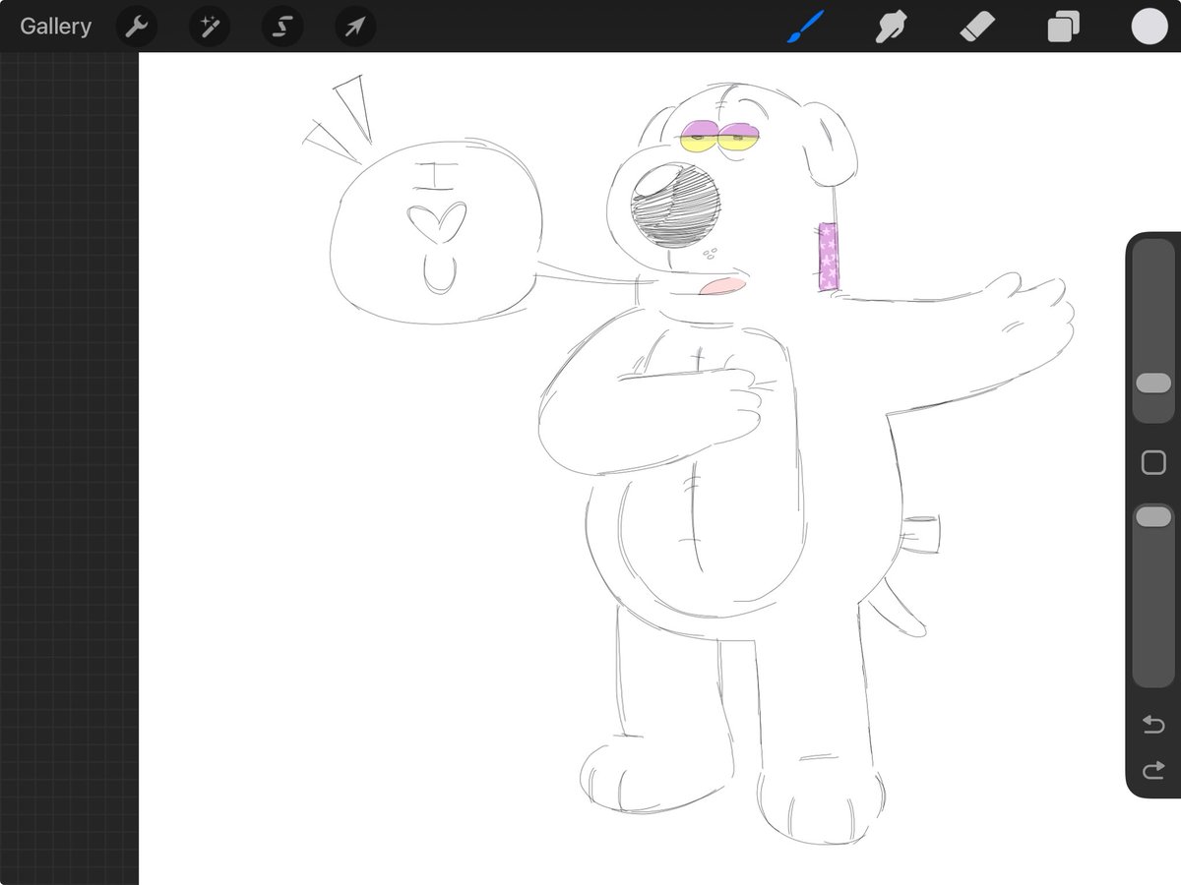The image size is (1181, 885).
Task: Select the Eraser tool
Action: point(977,27)
